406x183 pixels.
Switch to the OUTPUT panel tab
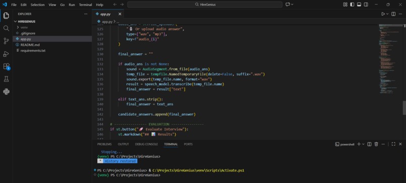(x=123, y=144)
